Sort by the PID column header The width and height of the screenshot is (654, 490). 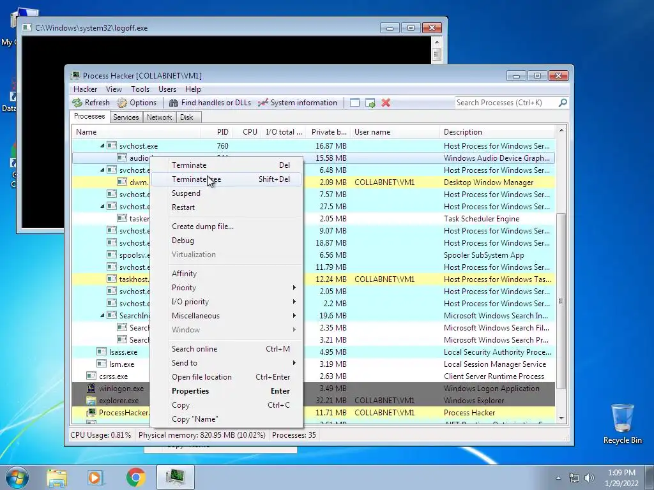point(217,132)
